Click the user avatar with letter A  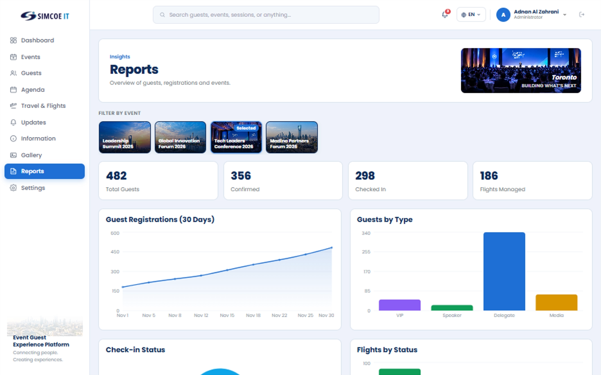coord(503,15)
